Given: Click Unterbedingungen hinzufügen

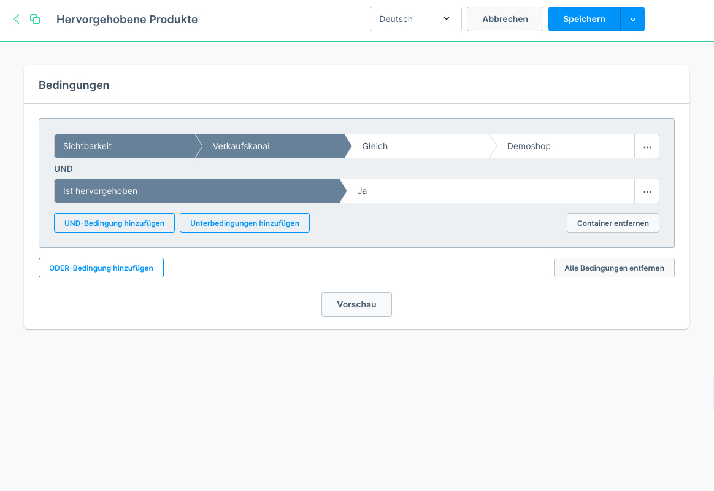Looking at the screenshot, I should (245, 223).
